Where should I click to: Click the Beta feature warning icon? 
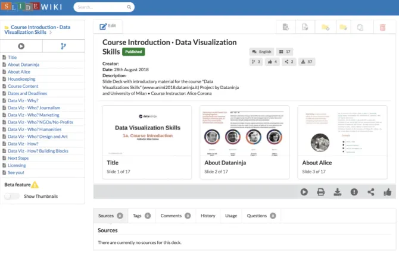click(35, 185)
